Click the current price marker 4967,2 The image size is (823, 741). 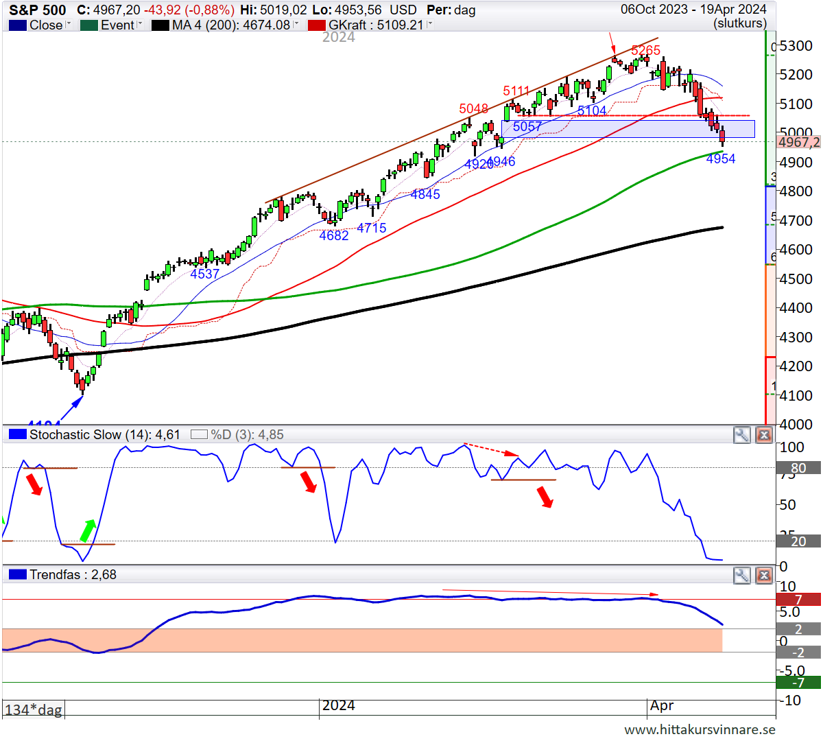[799, 142]
